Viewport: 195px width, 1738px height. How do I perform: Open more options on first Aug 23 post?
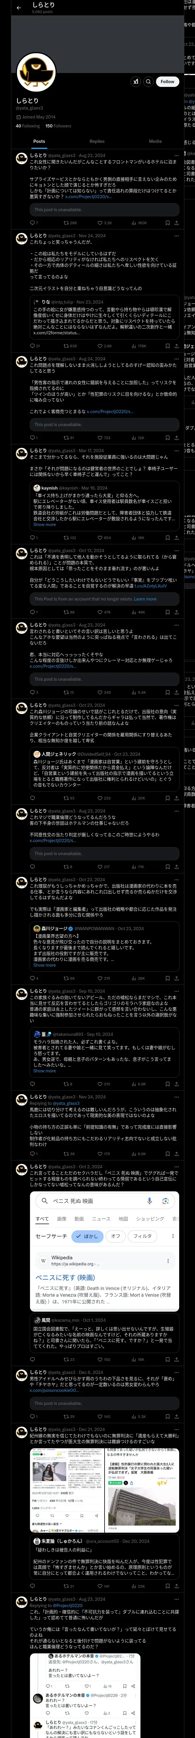click(177, 155)
